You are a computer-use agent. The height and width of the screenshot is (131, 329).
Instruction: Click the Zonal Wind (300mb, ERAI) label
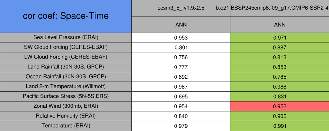tap(66, 106)
